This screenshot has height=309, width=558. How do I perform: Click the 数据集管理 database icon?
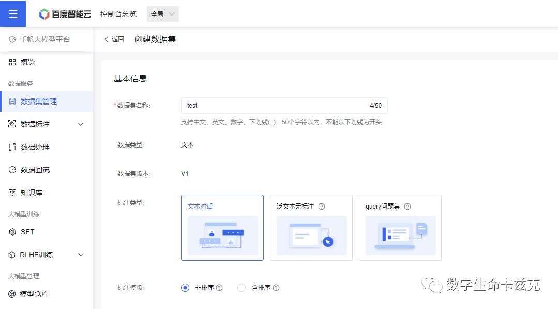pyautogui.click(x=12, y=101)
